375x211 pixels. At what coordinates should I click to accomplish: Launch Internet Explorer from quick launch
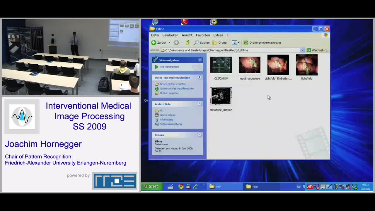tap(196, 187)
